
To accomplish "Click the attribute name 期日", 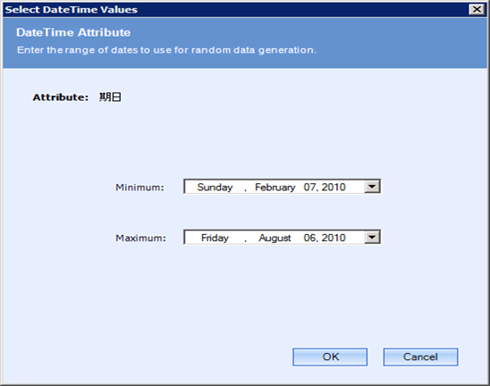I will (x=110, y=97).
